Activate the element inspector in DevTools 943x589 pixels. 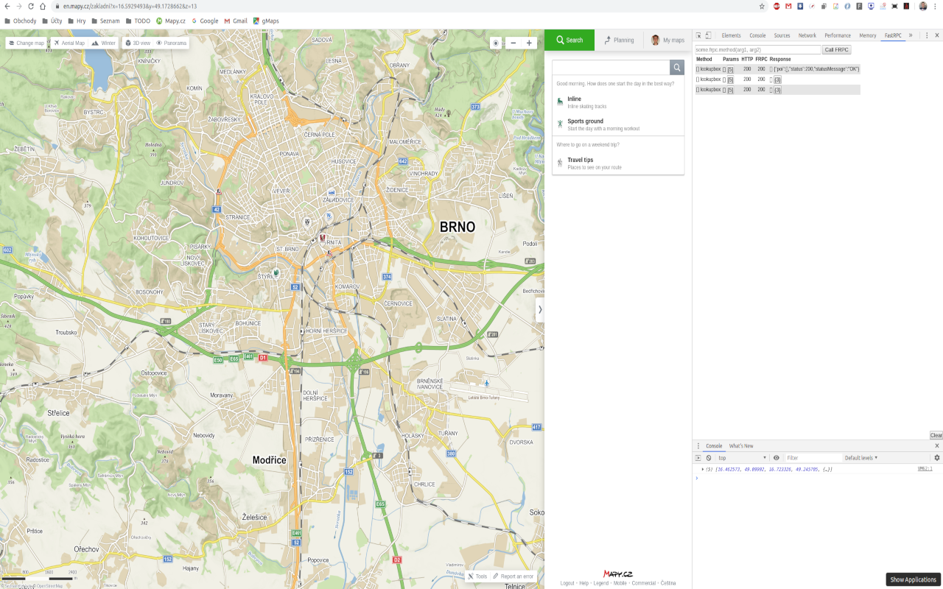(697, 35)
